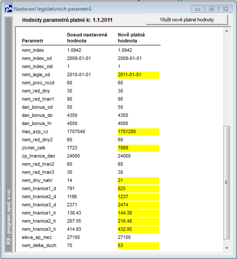Click the Dosud nastavená hodnota column header
Screen dimensions: 237x259
coord(87,38)
